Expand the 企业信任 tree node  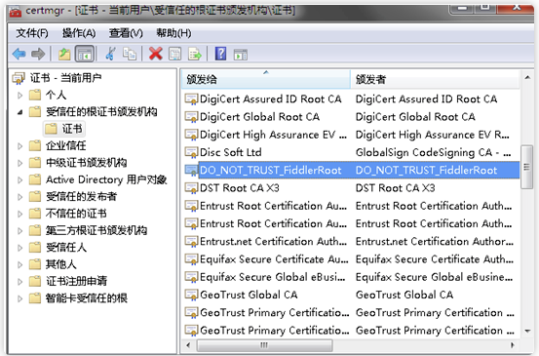click(x=19, y=146)
